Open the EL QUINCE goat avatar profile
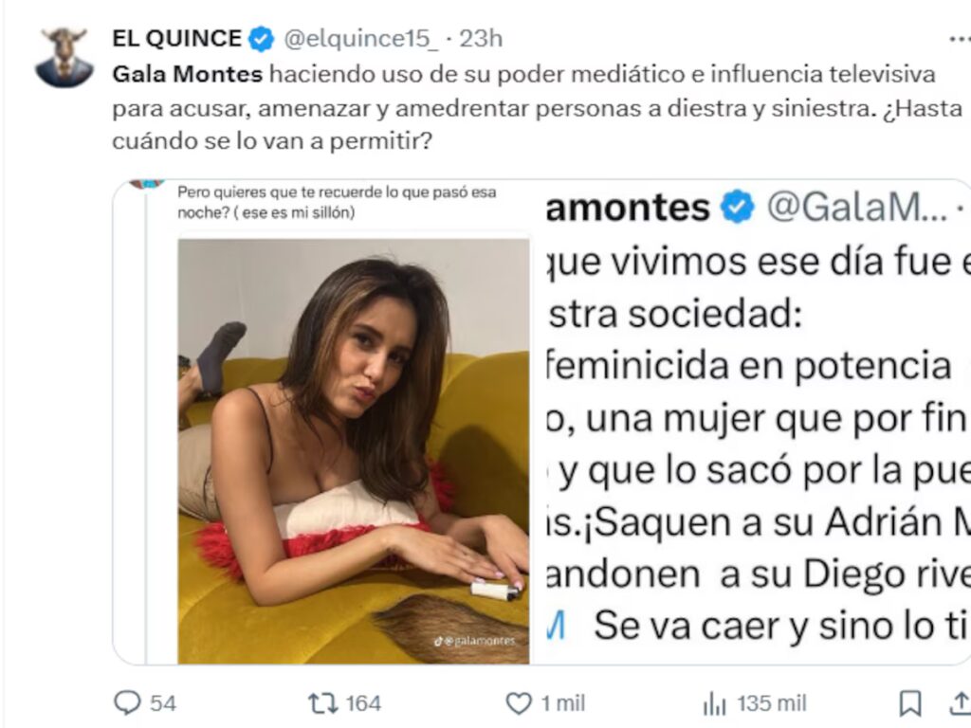 (x=64, y=57)
